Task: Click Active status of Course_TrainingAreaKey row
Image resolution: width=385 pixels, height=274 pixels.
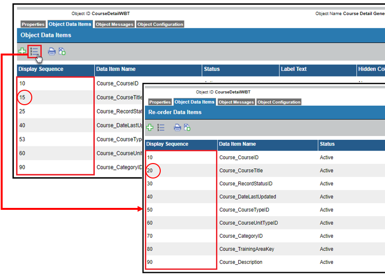Action: tap(327, 249)
